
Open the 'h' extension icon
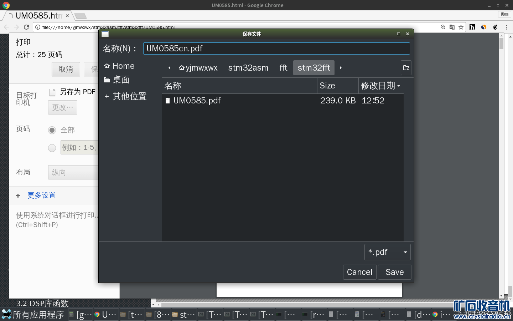(x=472, y=27)
